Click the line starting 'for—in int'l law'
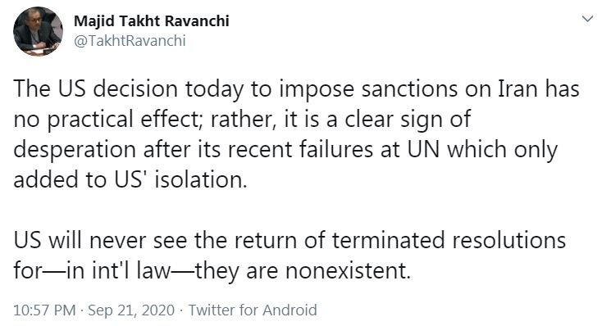The image size is (602, 326). [212, 271]
